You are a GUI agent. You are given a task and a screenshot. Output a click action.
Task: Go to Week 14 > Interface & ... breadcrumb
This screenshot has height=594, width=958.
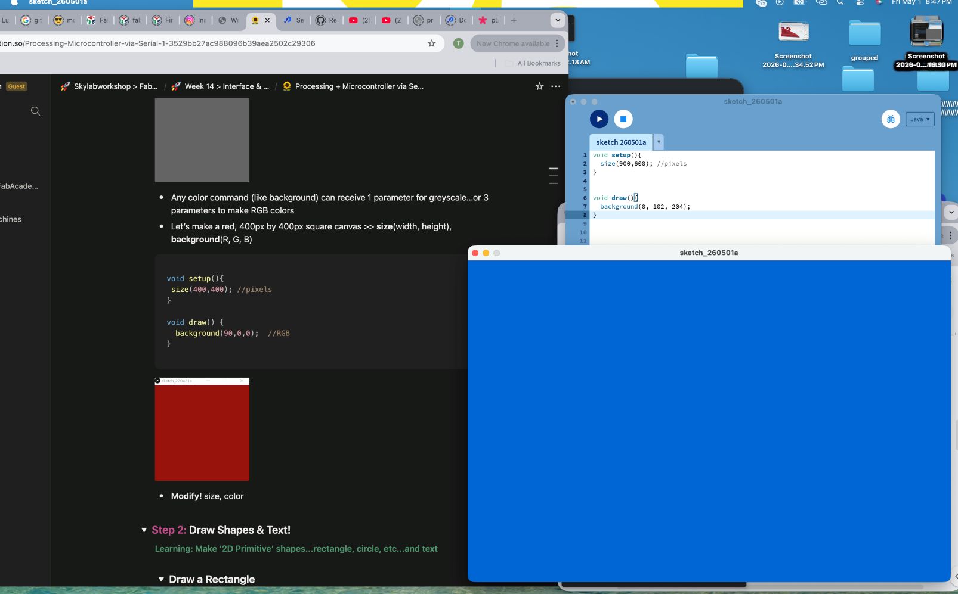pos(220,86)
